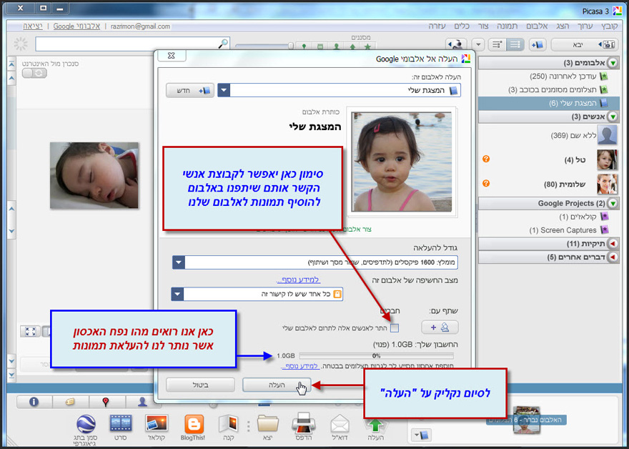Click the storage usage progress bar (0%)

(376, 355)
